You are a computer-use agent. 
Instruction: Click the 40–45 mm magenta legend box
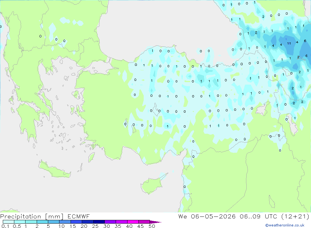tap(133, 222)
